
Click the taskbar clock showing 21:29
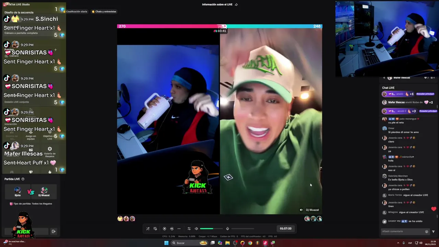click(x=430, y=243)
